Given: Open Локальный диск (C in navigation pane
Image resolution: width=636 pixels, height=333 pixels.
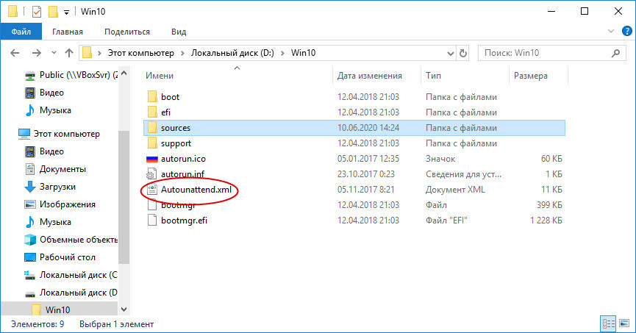Looking at the screenshot, I should [x=71, y=275].
